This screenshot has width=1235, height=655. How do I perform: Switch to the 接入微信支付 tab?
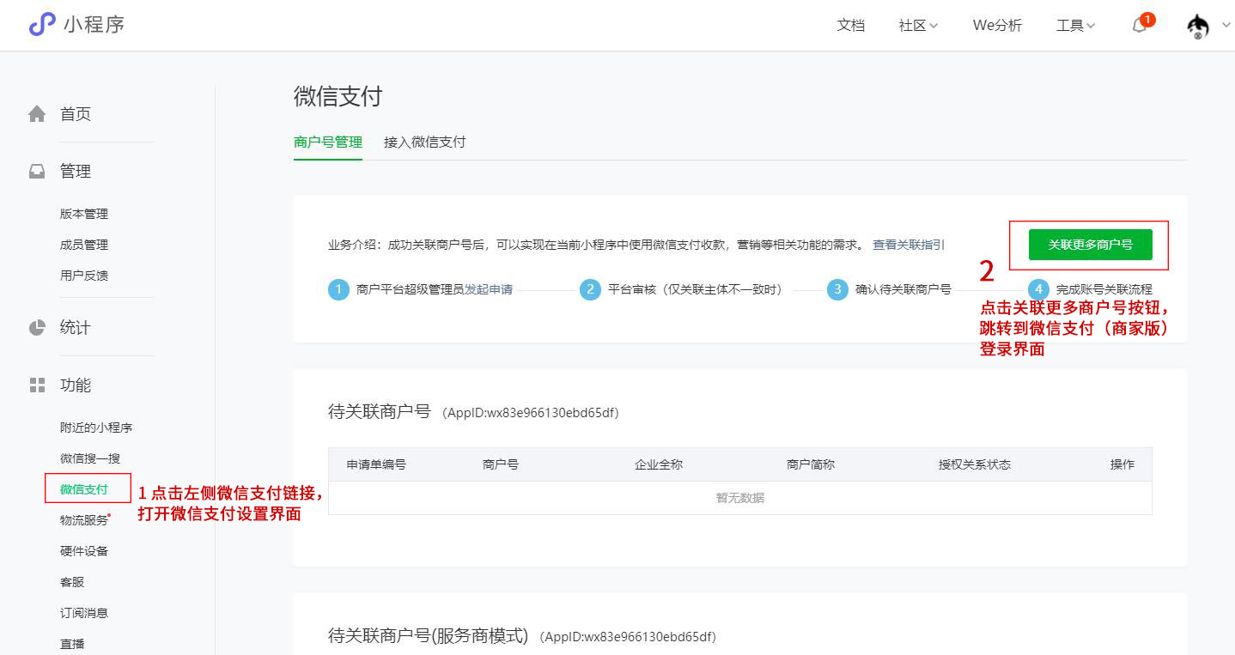coord(424,143)
